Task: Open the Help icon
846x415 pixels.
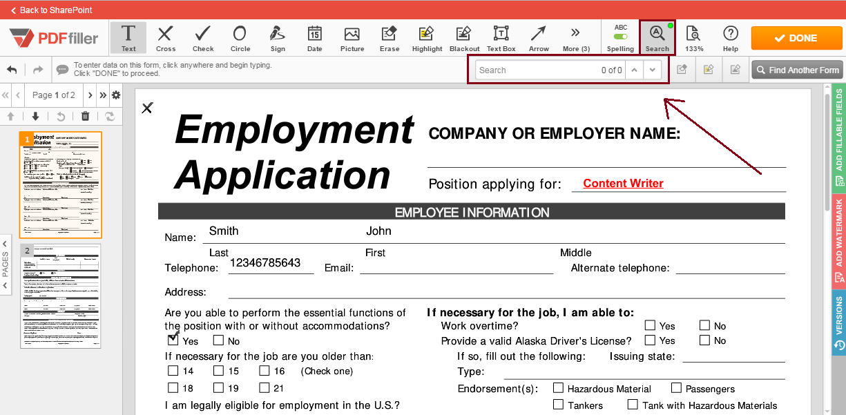Action: 731,38
